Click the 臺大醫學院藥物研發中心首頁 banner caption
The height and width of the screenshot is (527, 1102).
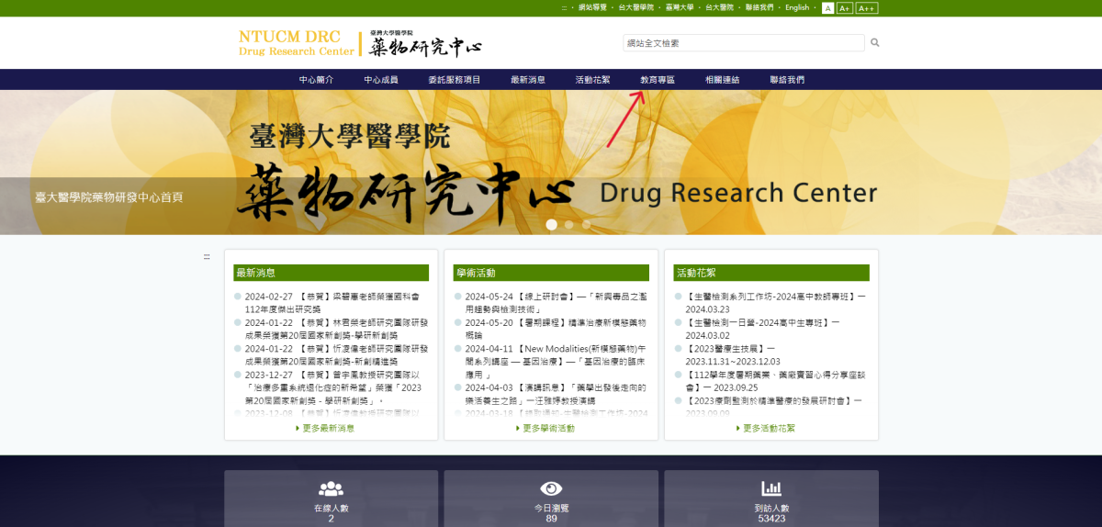pyautogui.click(x=109, y=196)
